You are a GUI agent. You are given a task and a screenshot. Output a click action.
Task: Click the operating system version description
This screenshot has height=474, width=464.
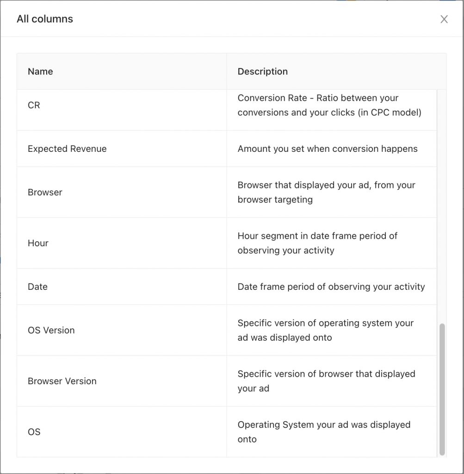click(x=325, y=330)
